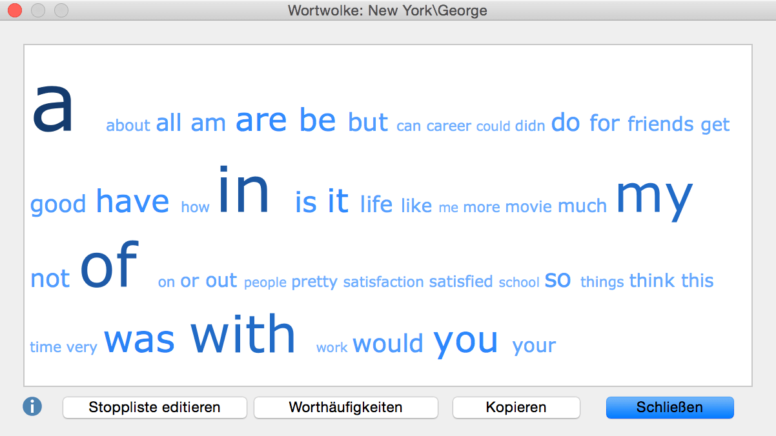
Task: Select the word "things"
Action: click(602, 282)
